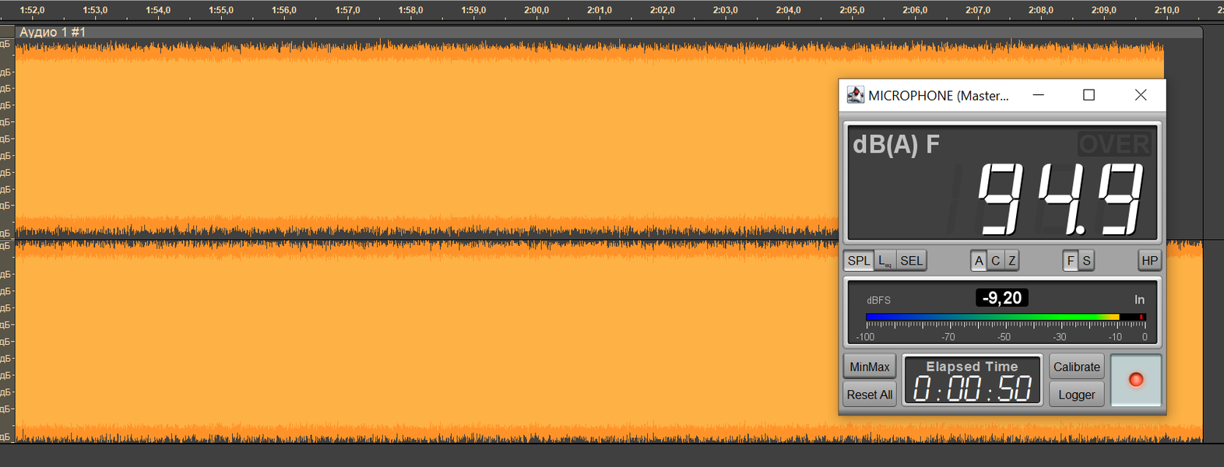Maximize the MICROPHONE window
Screen dimensions: 1224x467
[1089, 95]
